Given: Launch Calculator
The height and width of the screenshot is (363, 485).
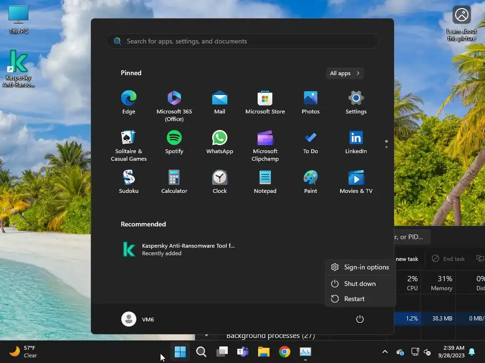Looking at the screenshot, I should click(x=174, y=182).
